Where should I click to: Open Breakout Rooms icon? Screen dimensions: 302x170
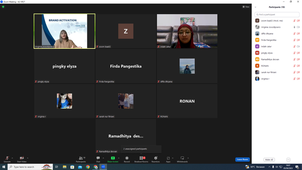point(142,158)
